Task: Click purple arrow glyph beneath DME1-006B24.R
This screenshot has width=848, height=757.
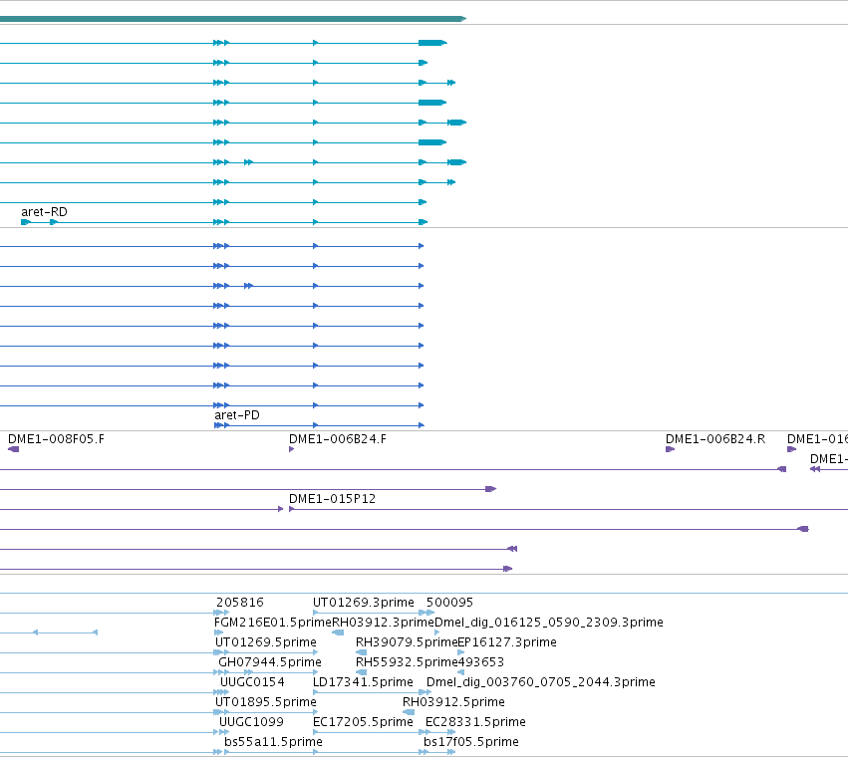Action: [x=670, y=449]
